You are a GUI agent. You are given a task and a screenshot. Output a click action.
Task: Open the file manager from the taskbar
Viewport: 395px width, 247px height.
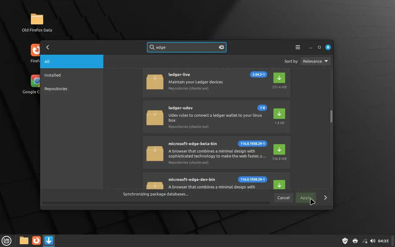(x=24, y=241)
